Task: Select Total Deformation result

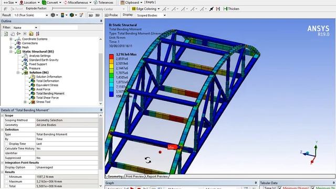Action: tap(47, 81)
